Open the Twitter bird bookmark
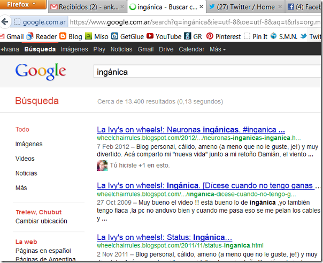Screen dimensions: 323x263 pyautogui.click(x=311, y=36)
